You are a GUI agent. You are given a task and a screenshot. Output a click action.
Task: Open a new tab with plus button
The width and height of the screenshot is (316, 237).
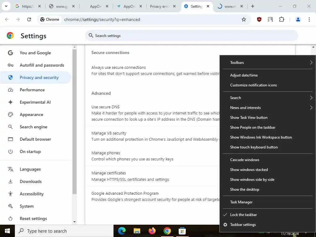(252, 6)
